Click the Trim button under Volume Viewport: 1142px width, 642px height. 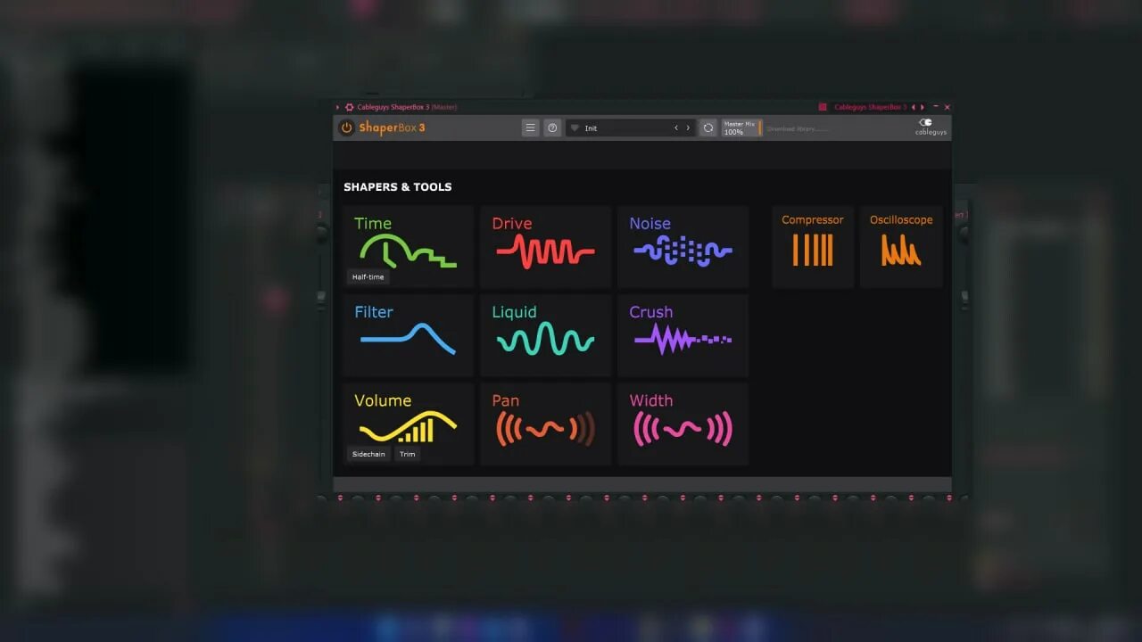coord(407,454)
